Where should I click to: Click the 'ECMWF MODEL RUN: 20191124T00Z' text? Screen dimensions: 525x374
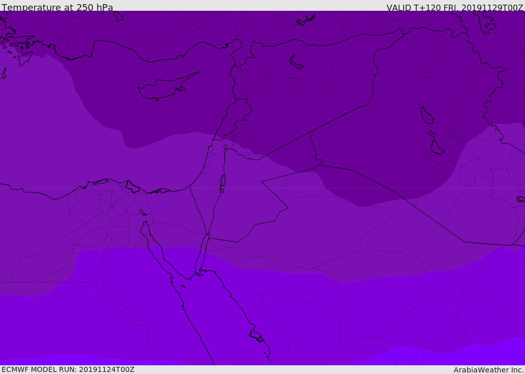pos(68,369)
